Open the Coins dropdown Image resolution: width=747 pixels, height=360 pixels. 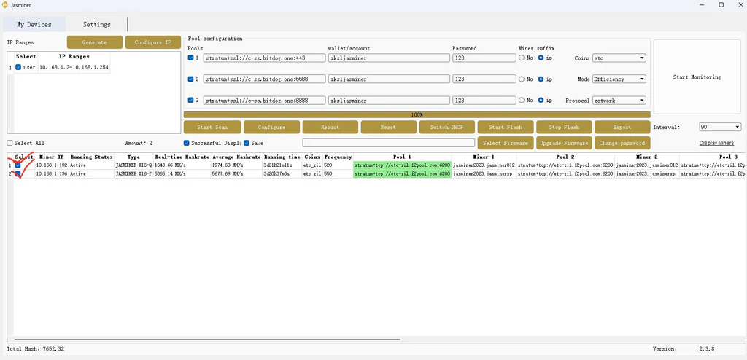tap(619, 58)
